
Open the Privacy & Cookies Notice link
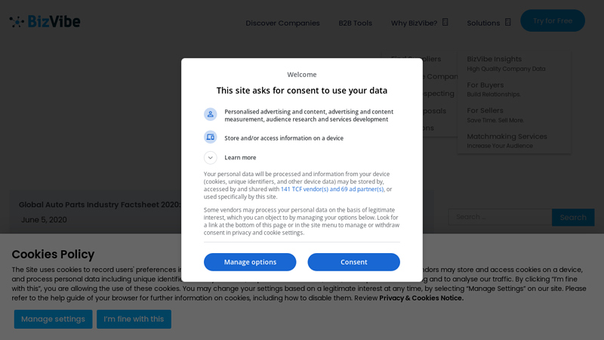(x=421, y=298)
